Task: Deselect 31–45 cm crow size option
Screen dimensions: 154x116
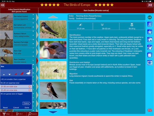Action: tap(16, 90)
